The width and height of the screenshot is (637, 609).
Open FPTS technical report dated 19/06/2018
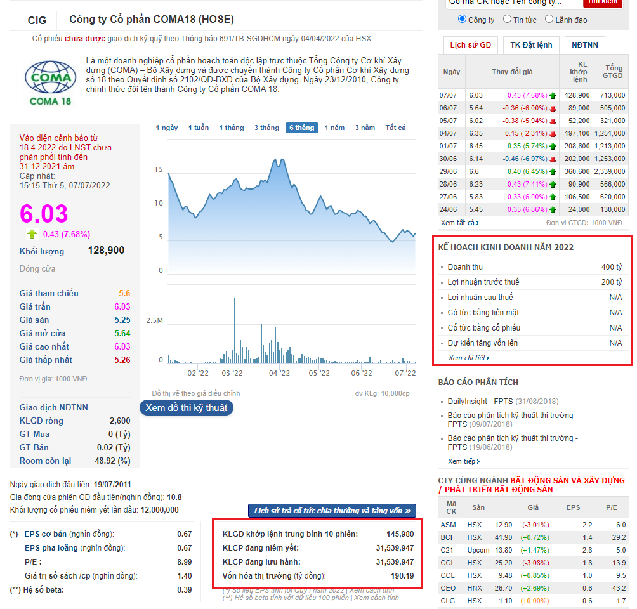point(513,442)
